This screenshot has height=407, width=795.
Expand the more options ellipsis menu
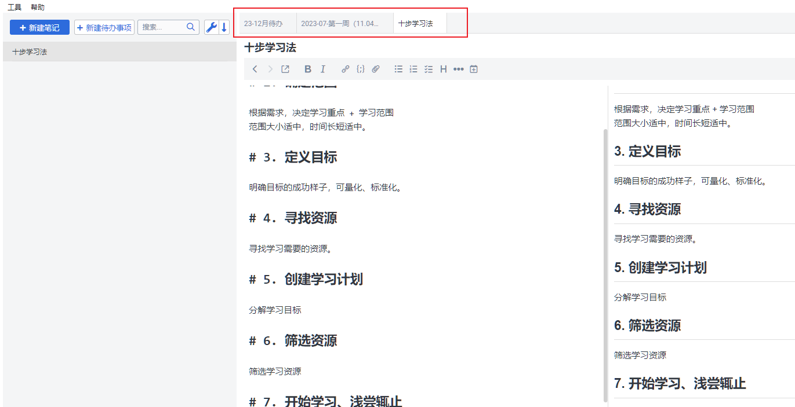458,69
